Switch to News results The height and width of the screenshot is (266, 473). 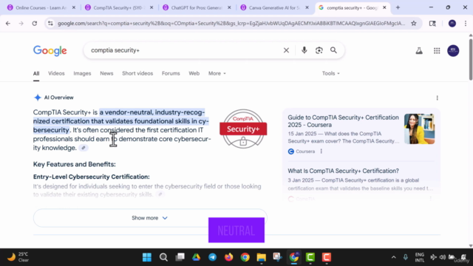tap(106, 73)
